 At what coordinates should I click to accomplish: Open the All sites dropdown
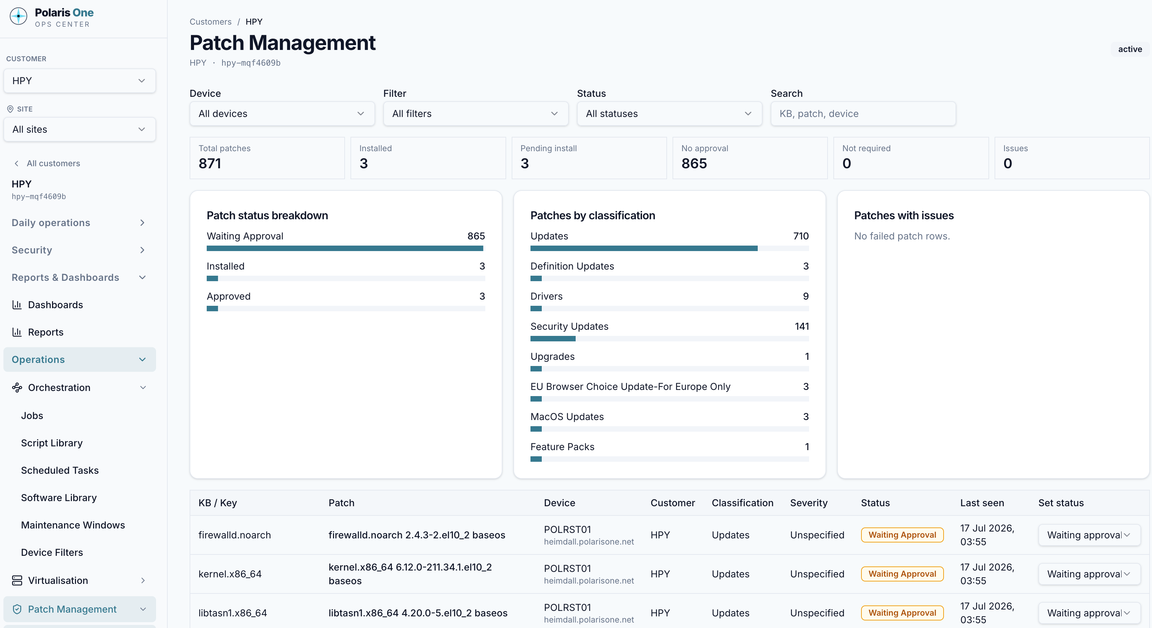click(80, 130)
